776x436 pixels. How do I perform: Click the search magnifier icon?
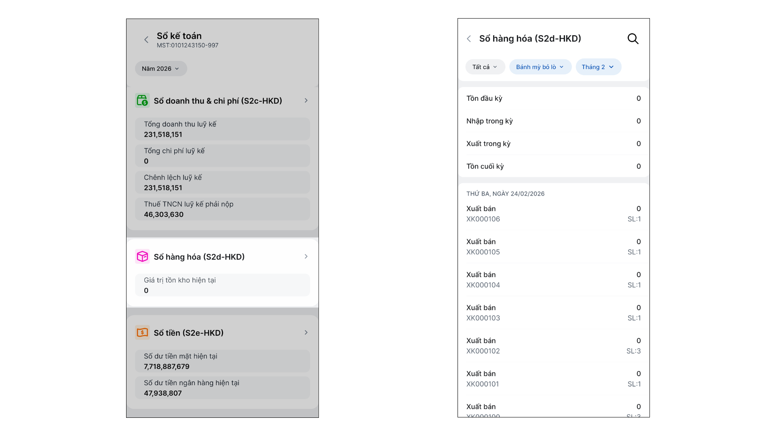633,39
